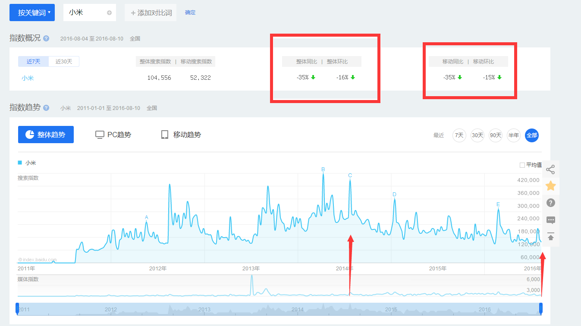Viewport: 581px width, 326px height.
Task: Click the 全国 region label in 指数概况
Action: click(x=135, y=38)
